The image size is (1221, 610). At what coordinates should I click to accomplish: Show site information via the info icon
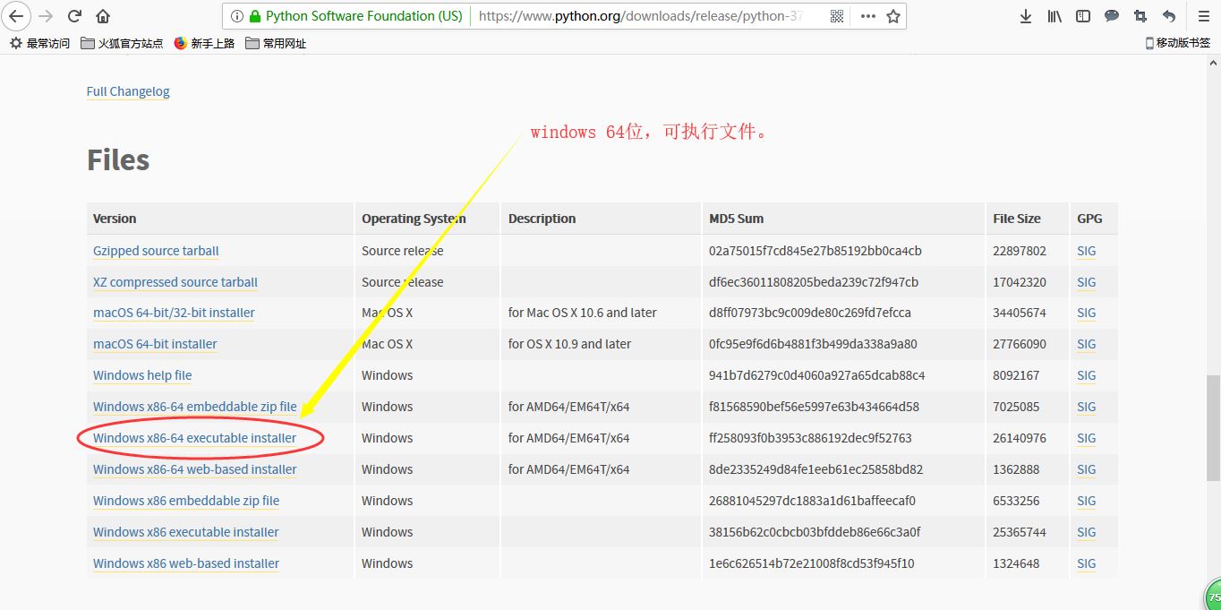pyautogui.click(x=236, y=16)
